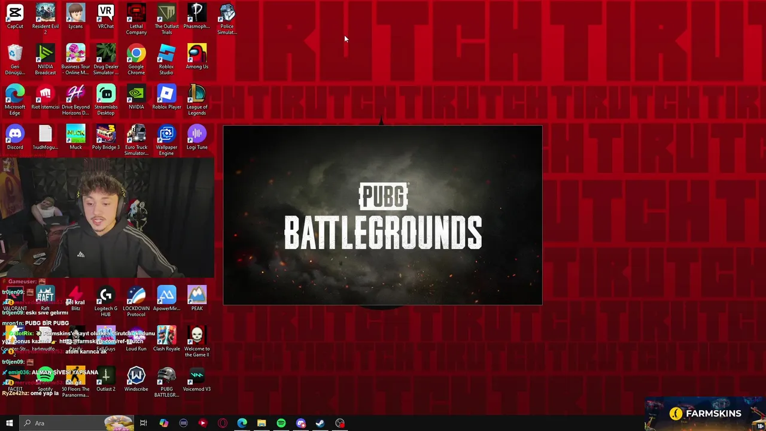Select Drive Beyond Horizons shortcut

[x=75, y=99]
